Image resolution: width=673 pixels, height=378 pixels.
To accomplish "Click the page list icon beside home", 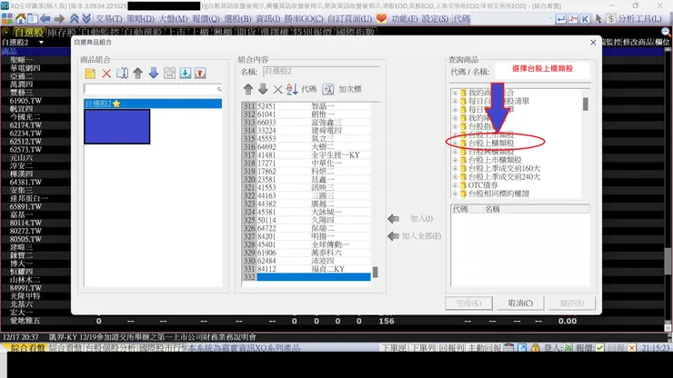I will coord(33,19).
